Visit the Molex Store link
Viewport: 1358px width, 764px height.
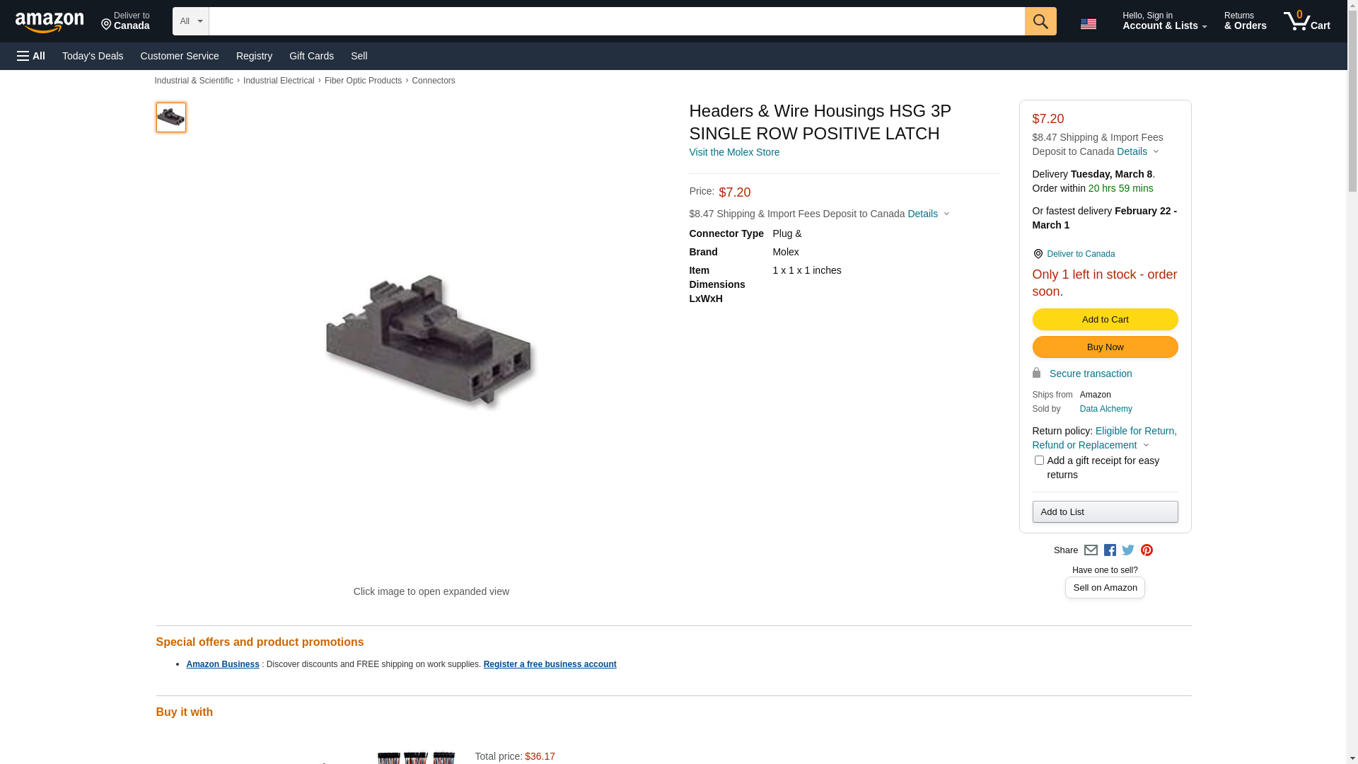pos(734,152)
